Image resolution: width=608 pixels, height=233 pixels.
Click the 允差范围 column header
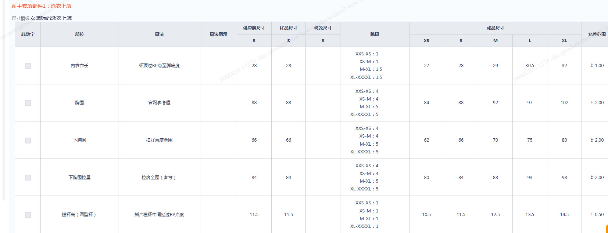(597, 34)
